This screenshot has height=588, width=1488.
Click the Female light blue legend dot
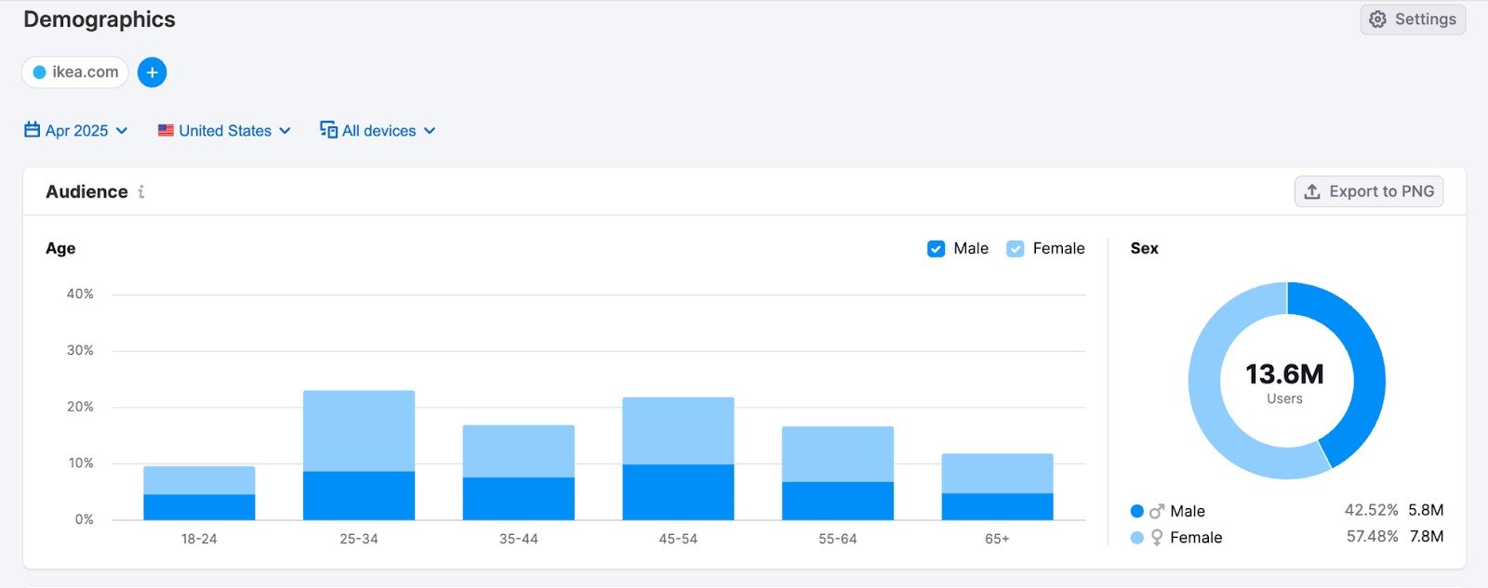[x=1136, y=538]
